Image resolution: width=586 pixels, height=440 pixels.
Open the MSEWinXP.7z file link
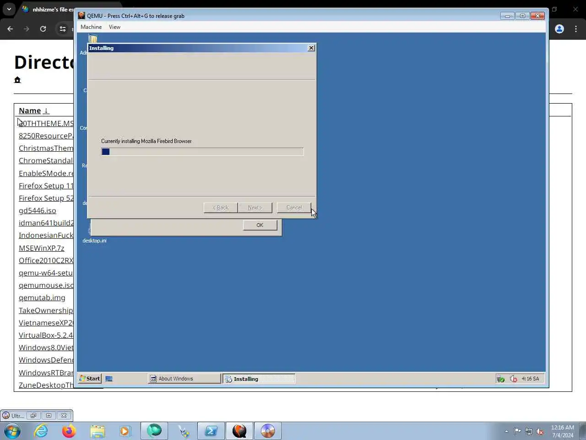pos(42,248)
